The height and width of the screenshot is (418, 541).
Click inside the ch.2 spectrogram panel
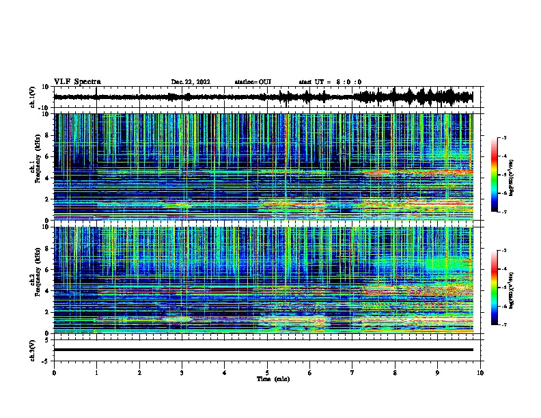(263, 280)
